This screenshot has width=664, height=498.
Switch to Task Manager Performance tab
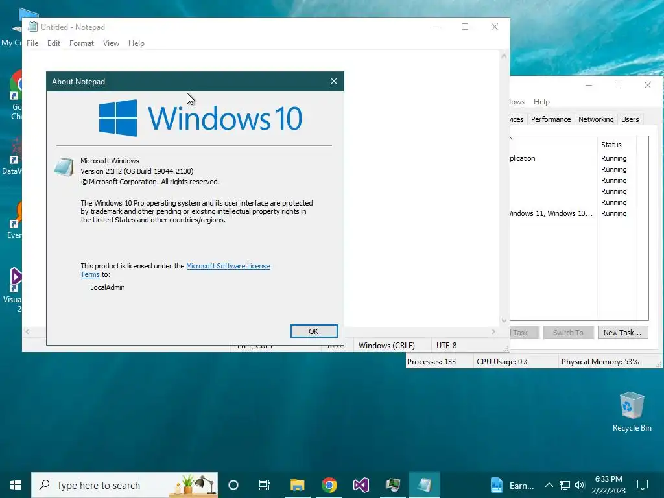coord(551,119)
